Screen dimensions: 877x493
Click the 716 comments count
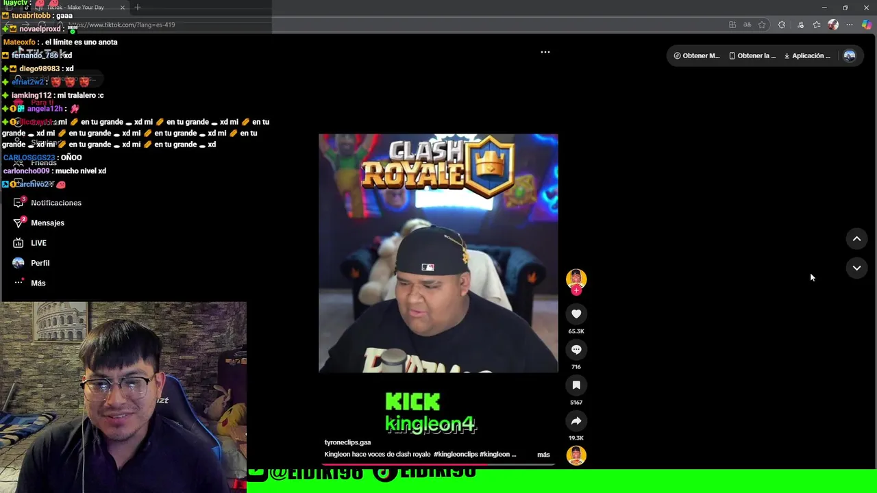(576, 367)
